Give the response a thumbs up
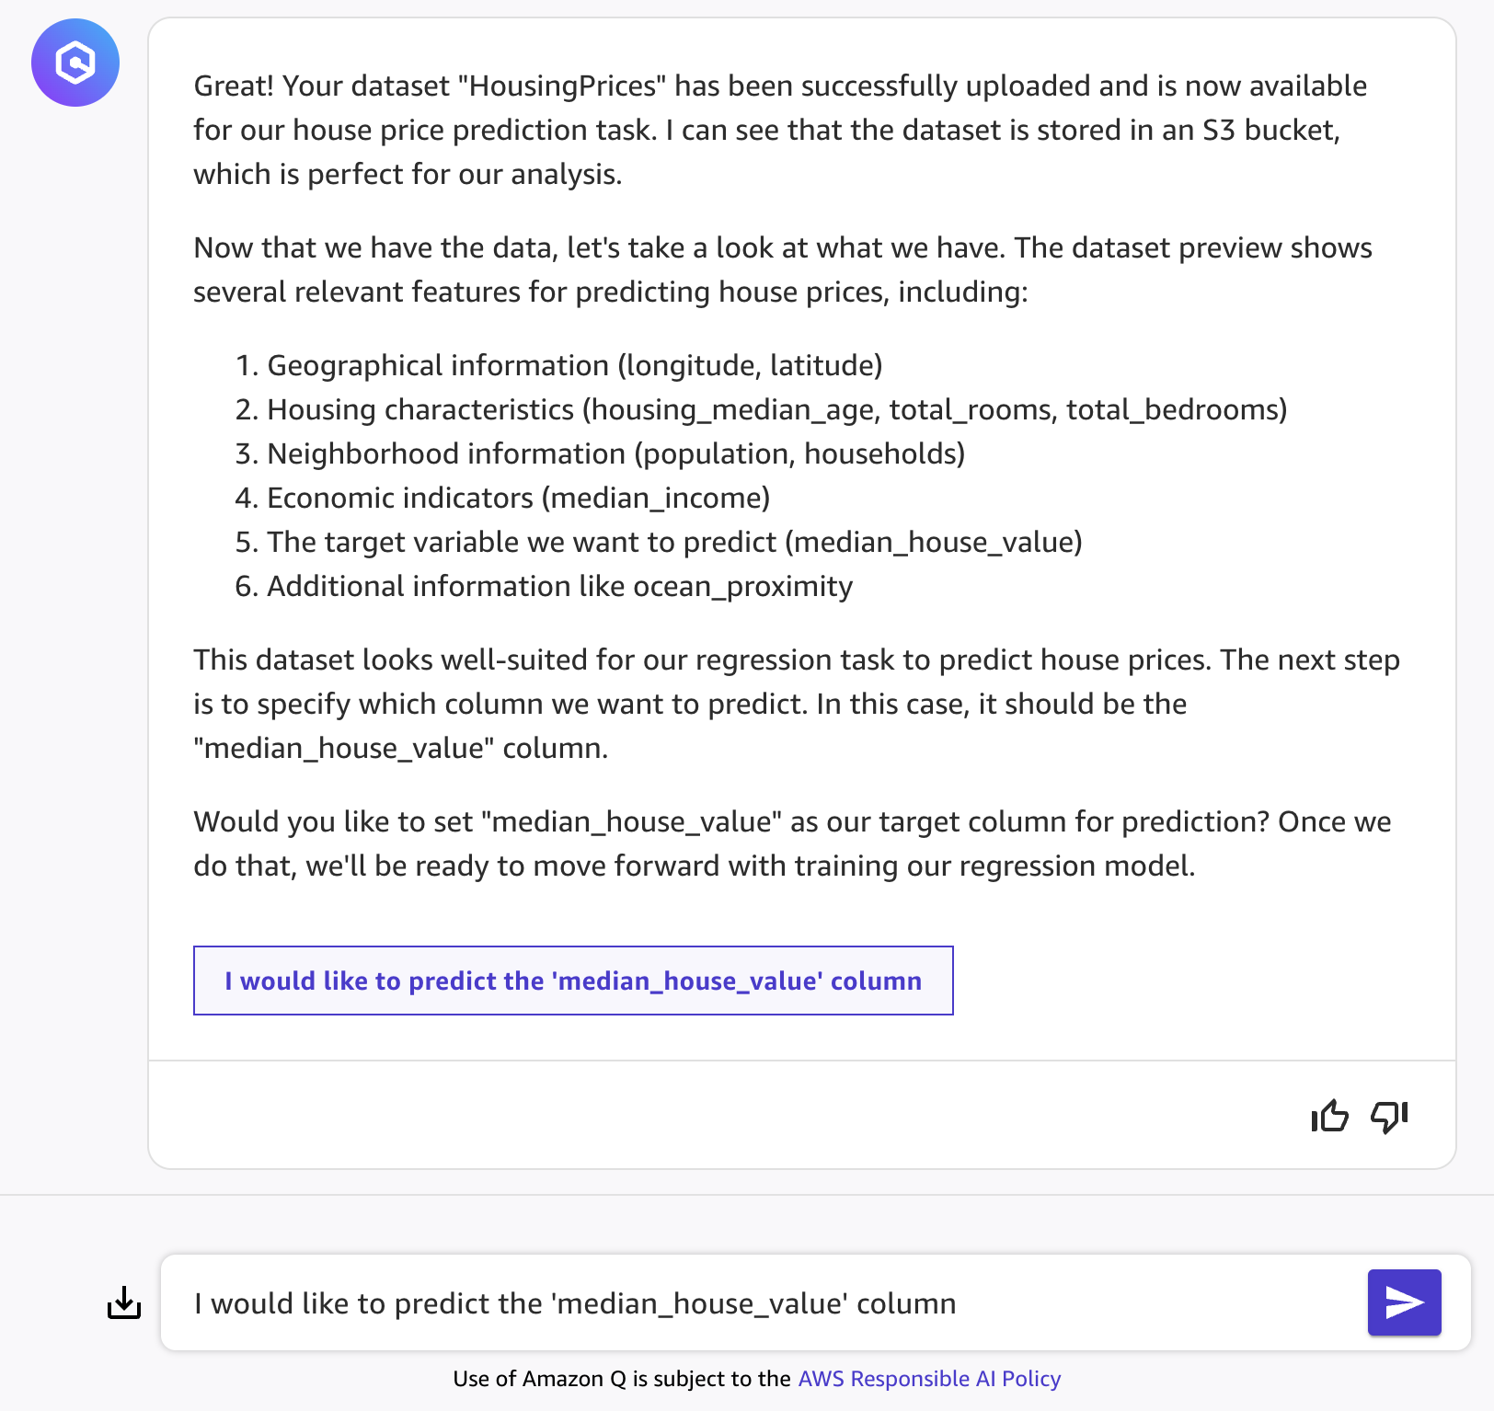This screenshot has height=1411, width=1494. coord(1329,1117)
